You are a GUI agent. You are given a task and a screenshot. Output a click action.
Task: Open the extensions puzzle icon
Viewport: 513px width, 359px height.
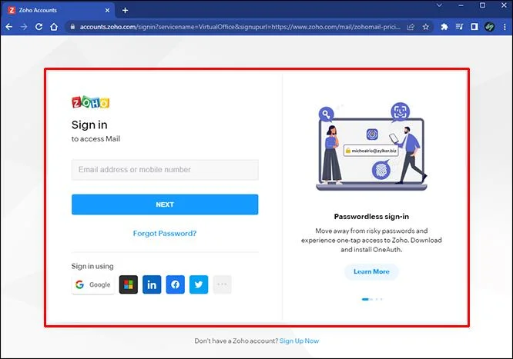click(444, 27)
